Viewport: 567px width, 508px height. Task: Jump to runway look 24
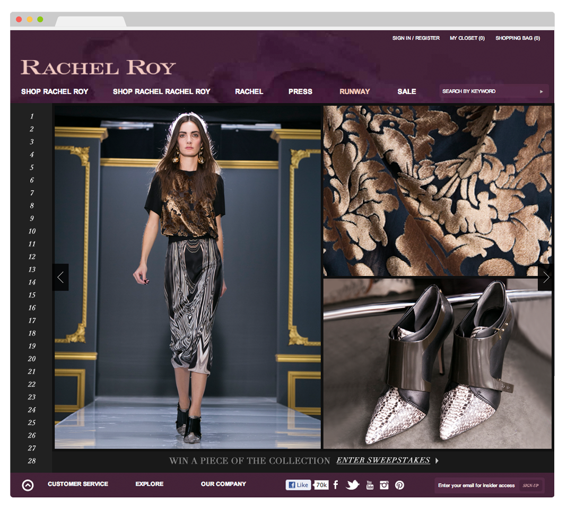click(32, 410)
